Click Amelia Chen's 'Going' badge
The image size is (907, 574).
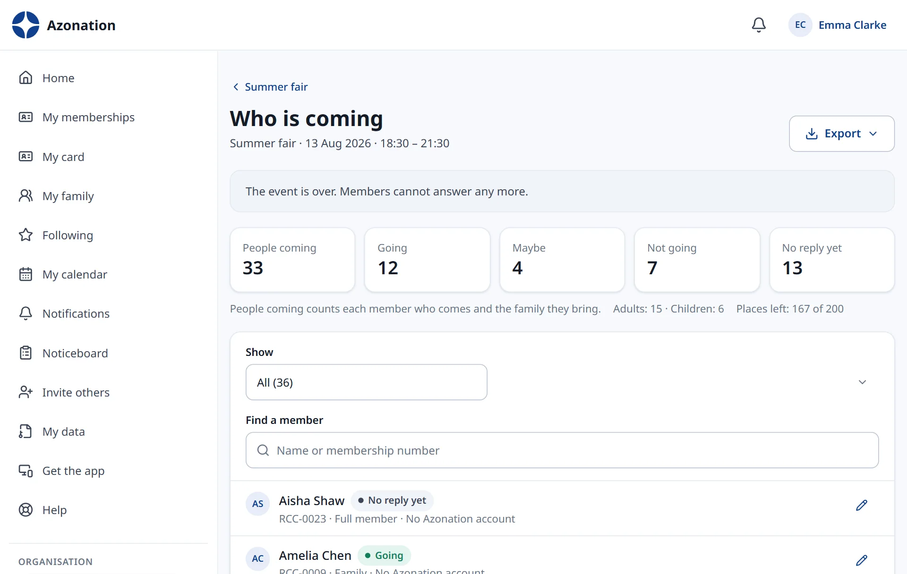point(384,556)
